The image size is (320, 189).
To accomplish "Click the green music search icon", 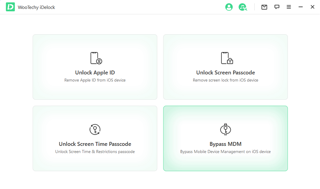I will (242, 7).
